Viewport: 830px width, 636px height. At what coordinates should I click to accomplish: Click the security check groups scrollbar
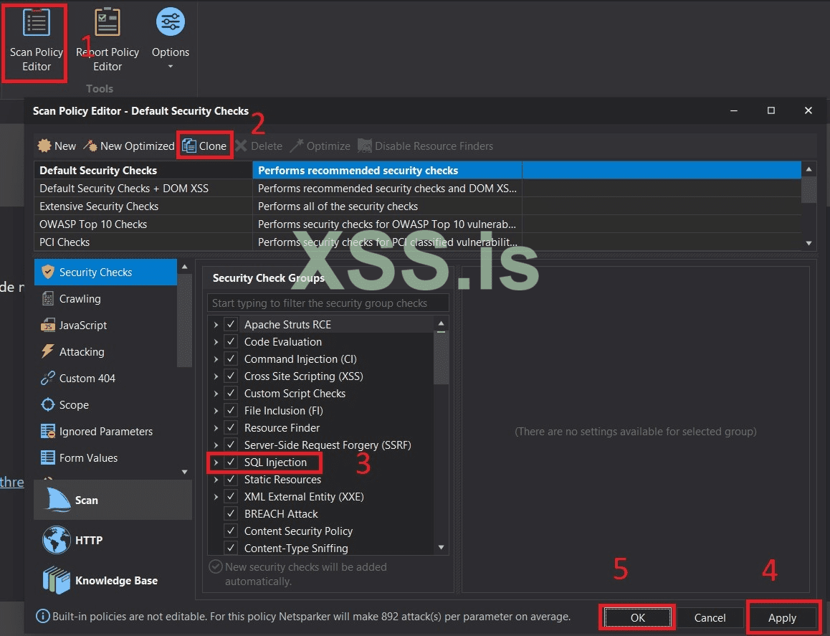(441, 358)
